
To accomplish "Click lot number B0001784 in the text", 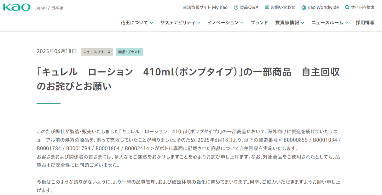I will coord(48,148).
